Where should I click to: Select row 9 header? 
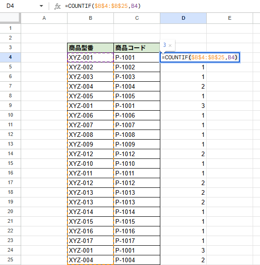tap(10, 105)
